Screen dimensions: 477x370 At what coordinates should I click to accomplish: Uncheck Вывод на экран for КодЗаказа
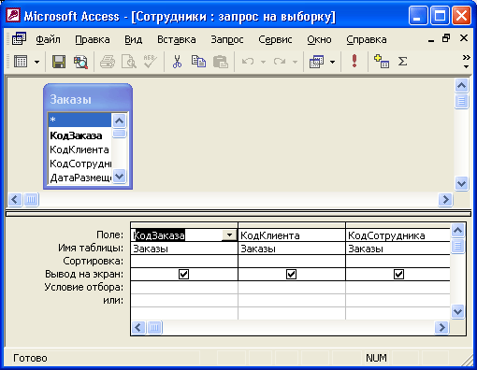tap(183, 274)
